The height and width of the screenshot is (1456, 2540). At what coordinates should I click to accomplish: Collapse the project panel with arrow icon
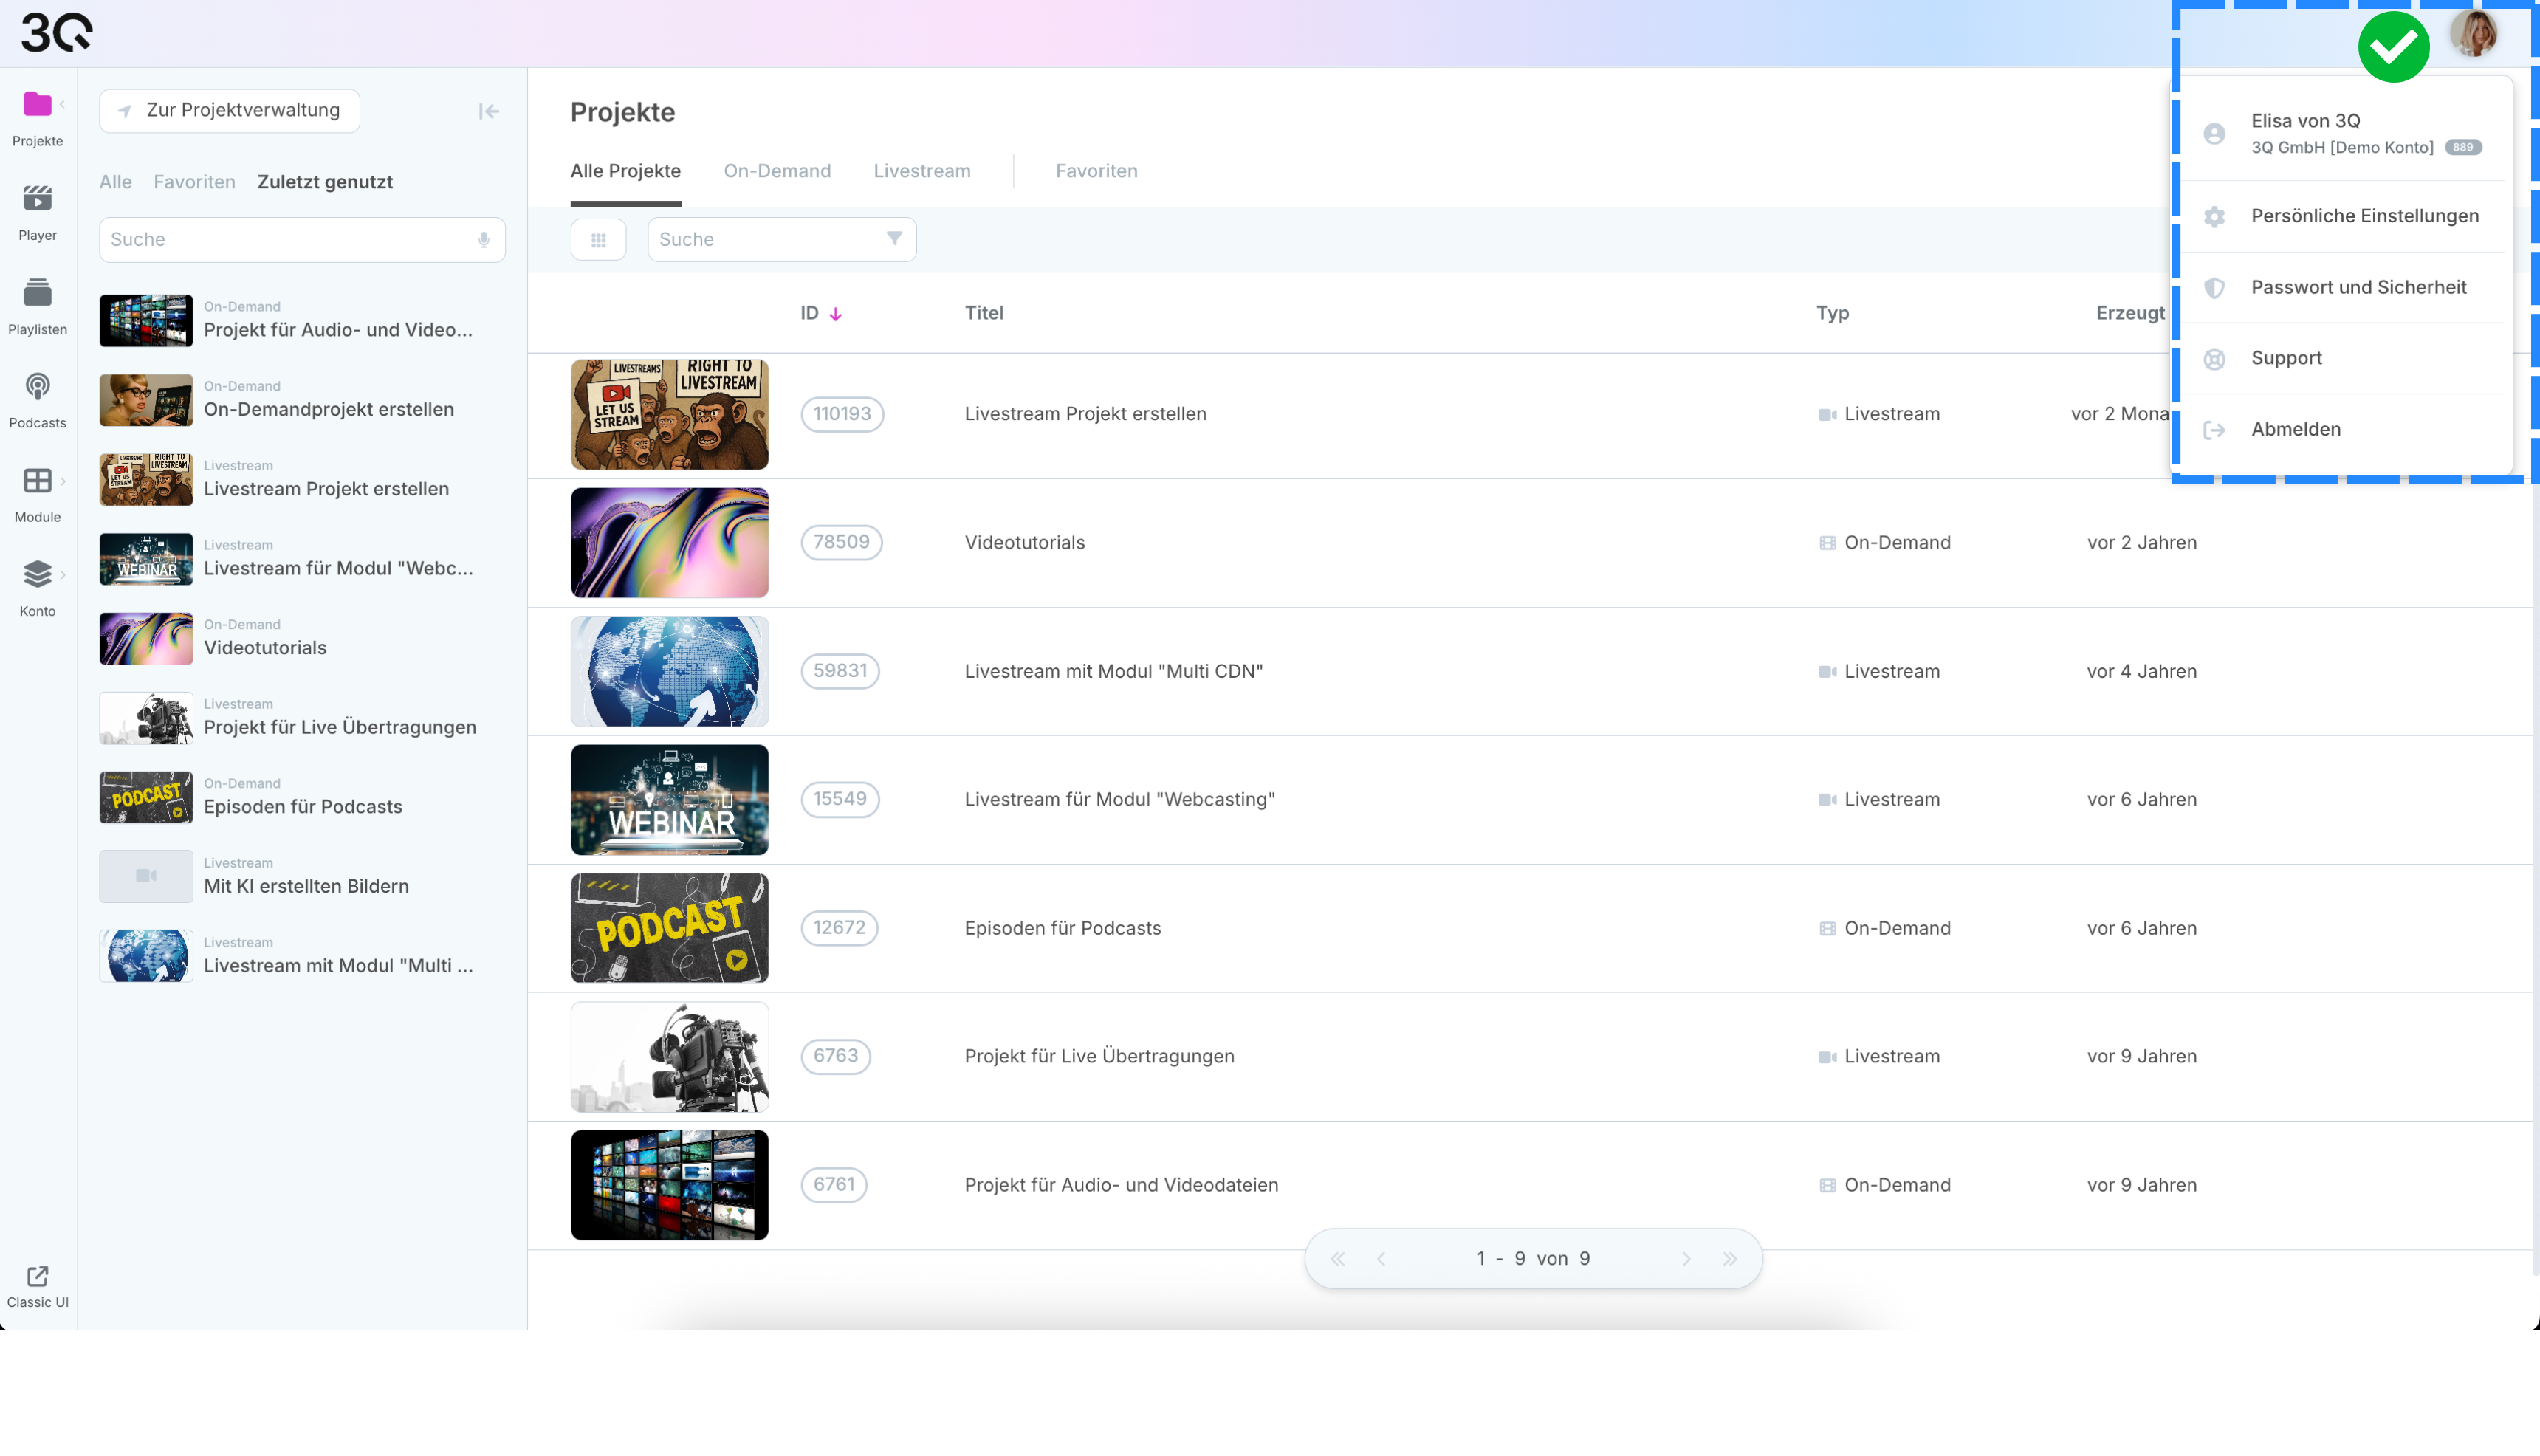tap(488, 111)
